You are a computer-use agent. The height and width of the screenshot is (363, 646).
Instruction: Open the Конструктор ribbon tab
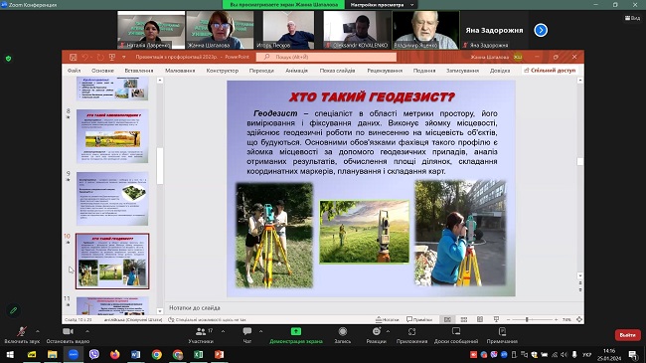(x=223, y=71)
